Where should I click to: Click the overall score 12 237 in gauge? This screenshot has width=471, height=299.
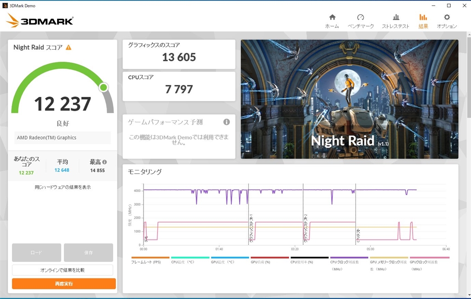(x=63, y=104)
